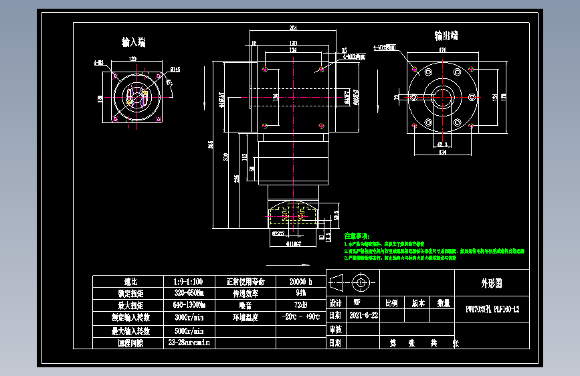Click the '320-650Nm' torque value
The width and height of the screenshot is (580, 376).
[189, 293]
